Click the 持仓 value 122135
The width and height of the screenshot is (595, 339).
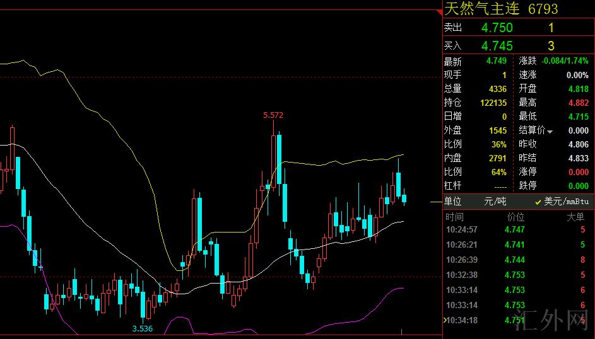pyautogui.click(x=493, y=103)
